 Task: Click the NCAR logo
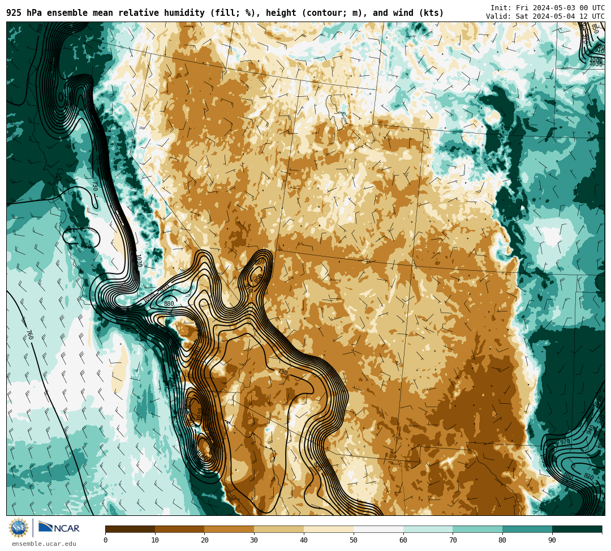point(59,527)
